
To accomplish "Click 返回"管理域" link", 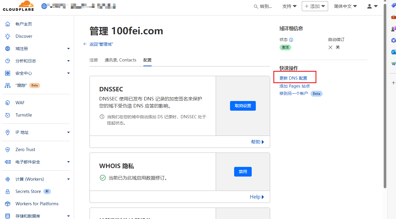I will tap(101, 44).
